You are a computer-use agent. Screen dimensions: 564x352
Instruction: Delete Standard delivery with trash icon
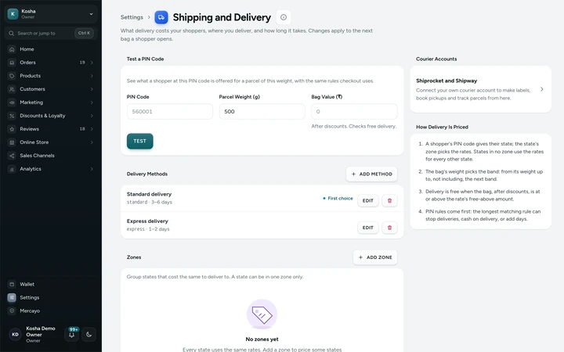click(x=389, y=200)
